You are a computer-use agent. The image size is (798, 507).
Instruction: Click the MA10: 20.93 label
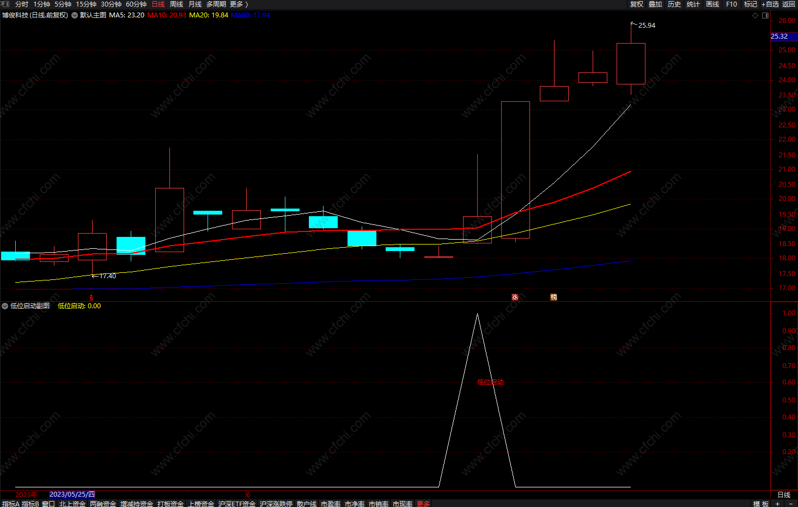167,15
